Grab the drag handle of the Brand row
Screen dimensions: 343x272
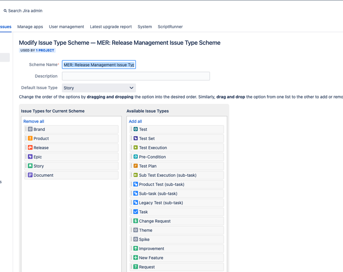[26, 129]
